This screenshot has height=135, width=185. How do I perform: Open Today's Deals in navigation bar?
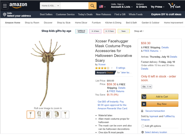[x=85, y=15]
